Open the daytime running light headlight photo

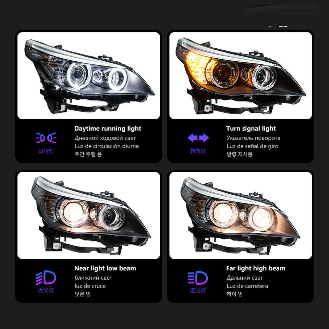point(88,75)
